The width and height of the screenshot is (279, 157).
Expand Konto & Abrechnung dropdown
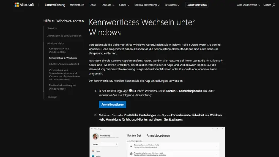tap(147, 5)
